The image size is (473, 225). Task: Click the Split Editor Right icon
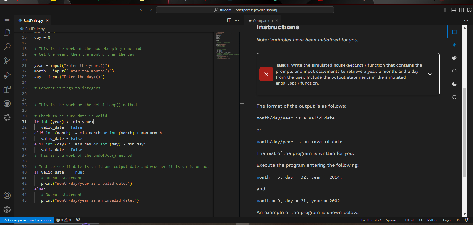point(229,20)
